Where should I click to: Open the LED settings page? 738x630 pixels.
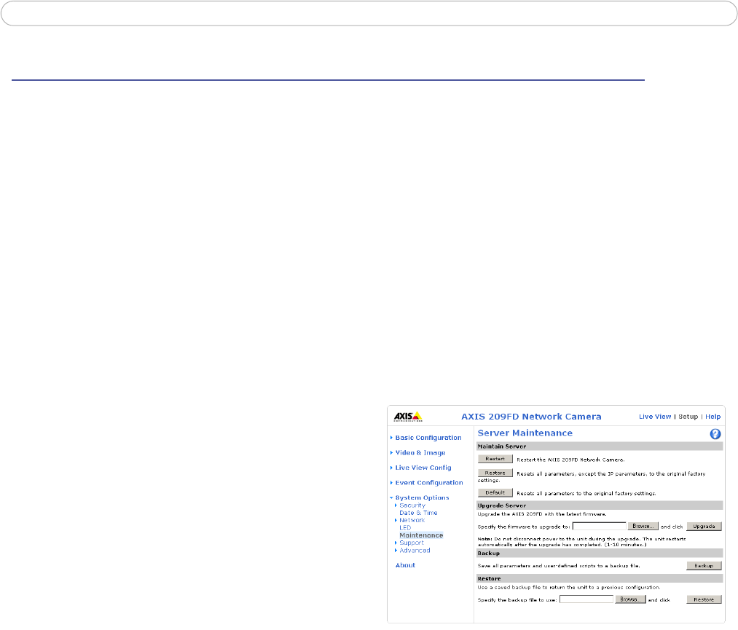(405, 527)
